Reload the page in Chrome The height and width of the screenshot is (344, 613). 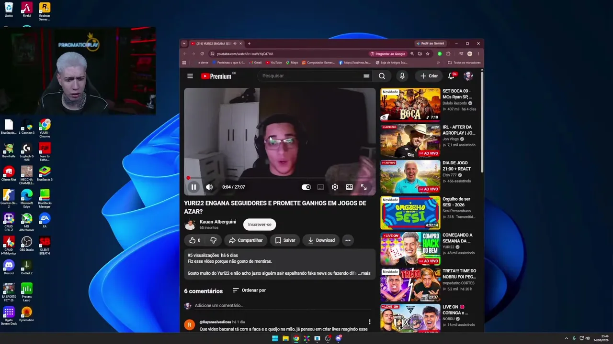(x=202, y=54)
